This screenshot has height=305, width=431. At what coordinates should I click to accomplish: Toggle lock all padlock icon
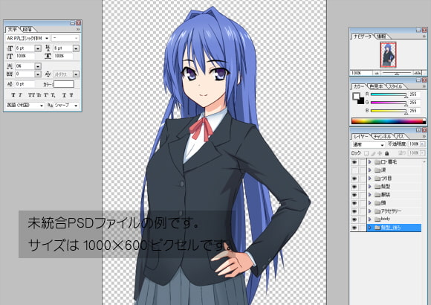(386, 152)
